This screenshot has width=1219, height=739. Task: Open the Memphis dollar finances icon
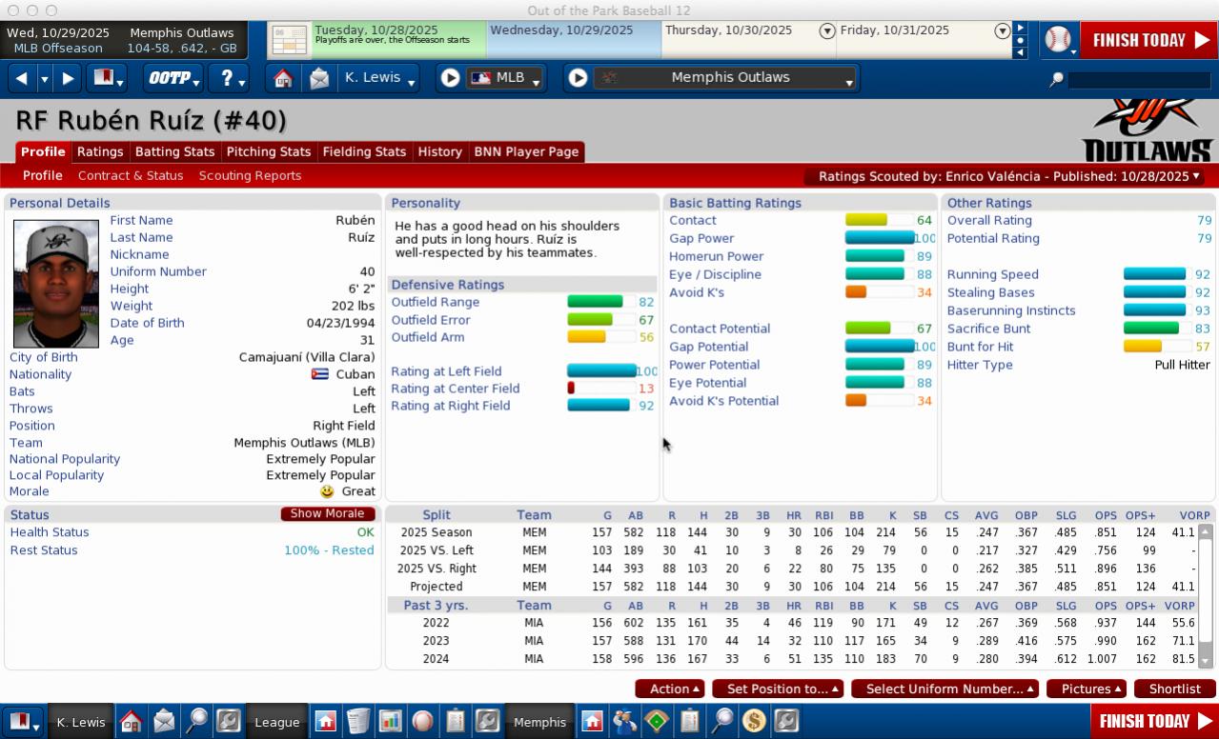[x=754, y=722]
